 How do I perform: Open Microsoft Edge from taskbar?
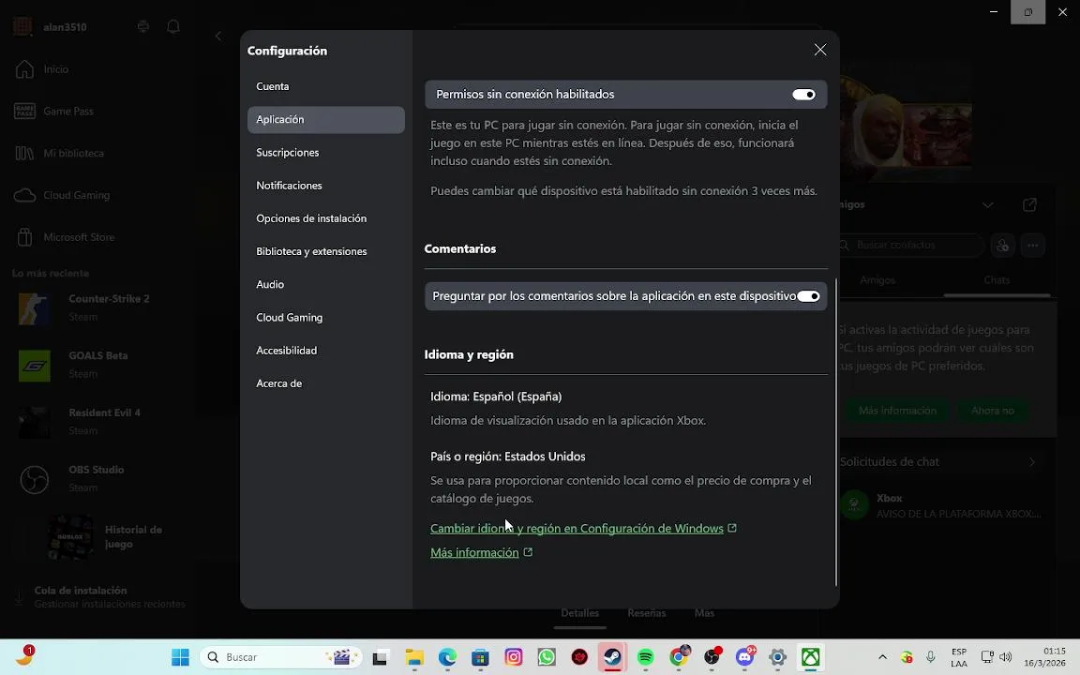click(x=447, y=657)
